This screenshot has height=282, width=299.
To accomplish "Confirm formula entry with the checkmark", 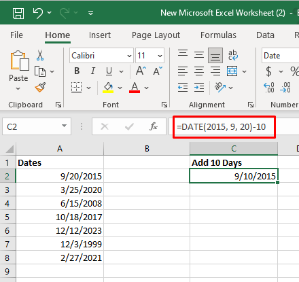I will point(129,126).
